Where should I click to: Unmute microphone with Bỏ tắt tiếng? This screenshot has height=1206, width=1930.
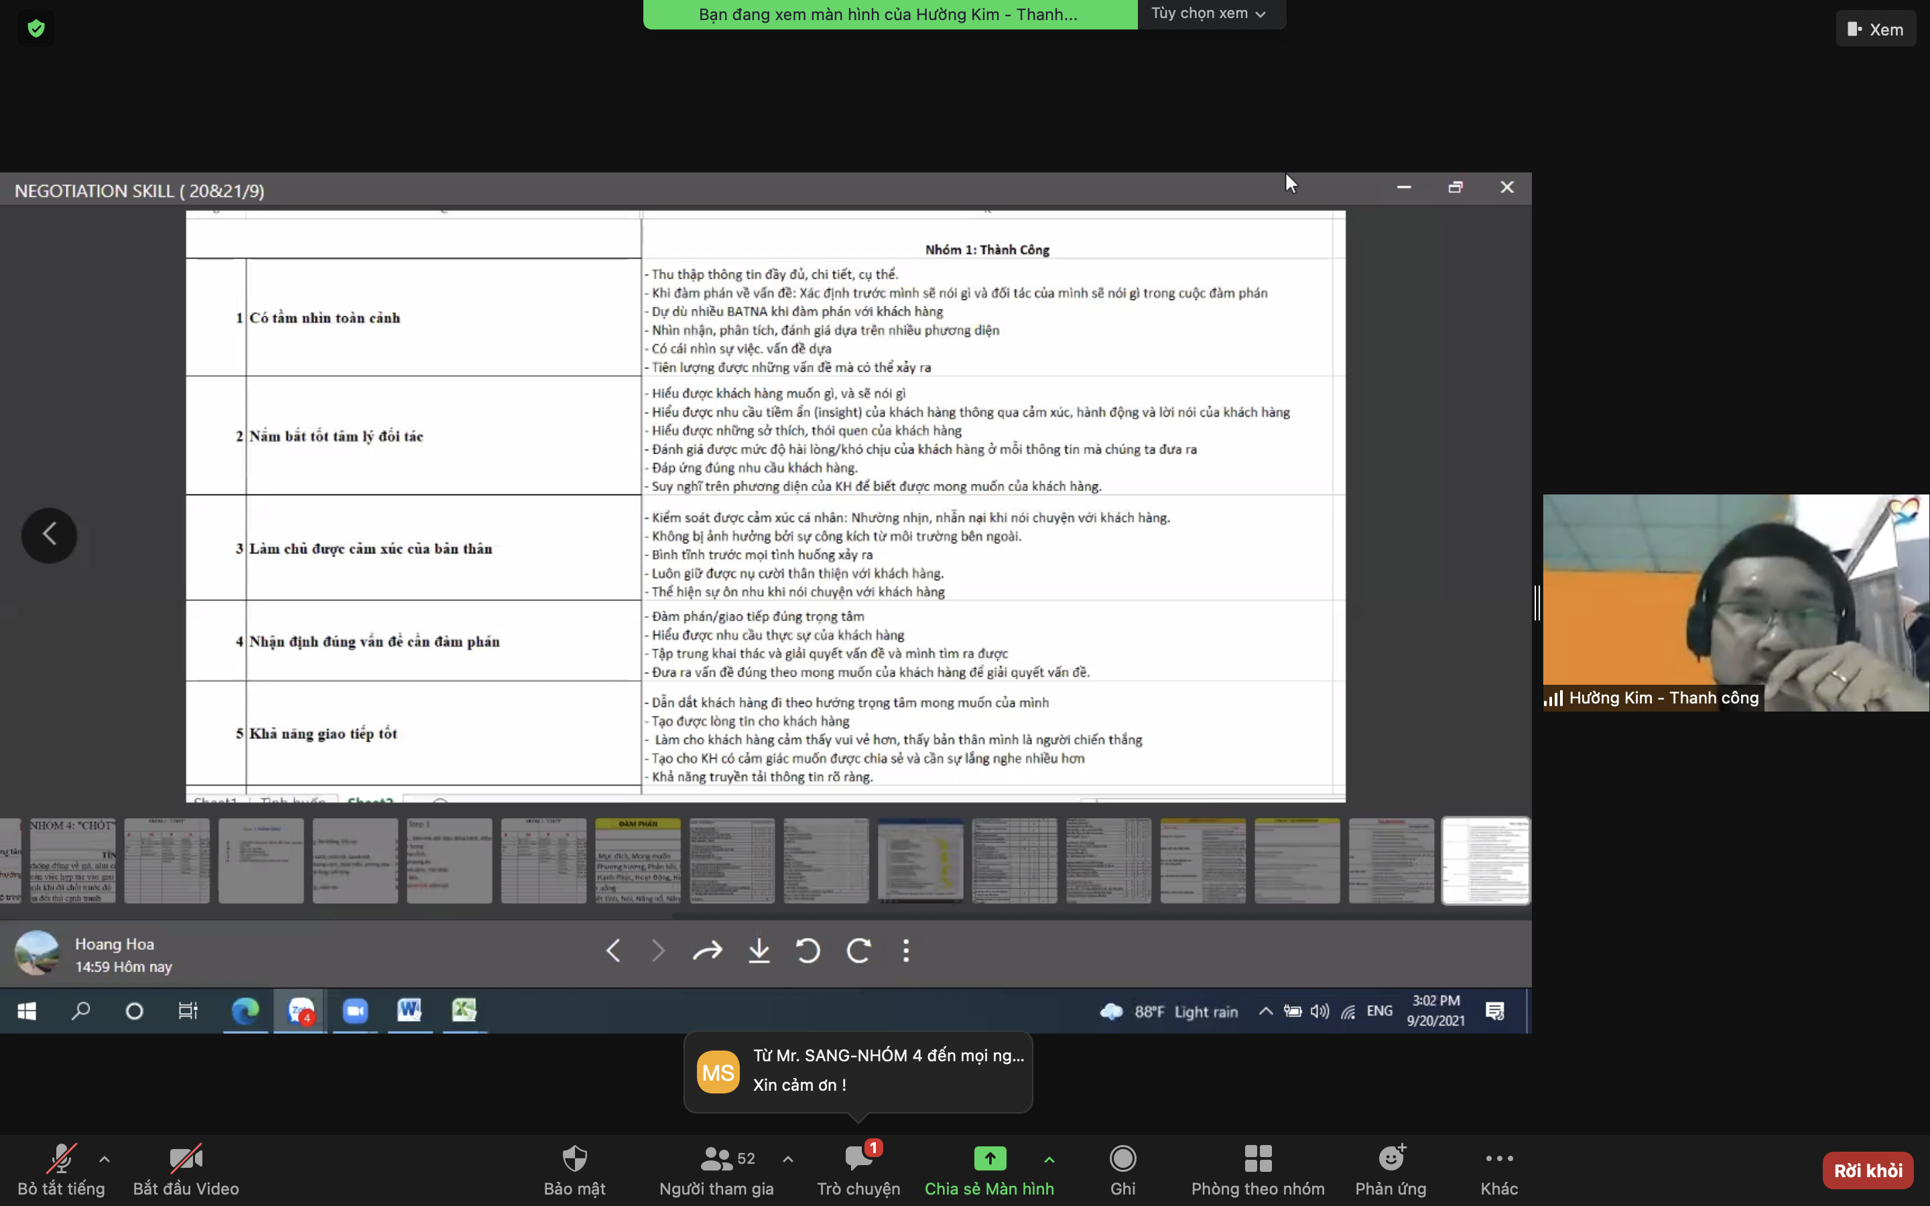(x=62, y=1169)
